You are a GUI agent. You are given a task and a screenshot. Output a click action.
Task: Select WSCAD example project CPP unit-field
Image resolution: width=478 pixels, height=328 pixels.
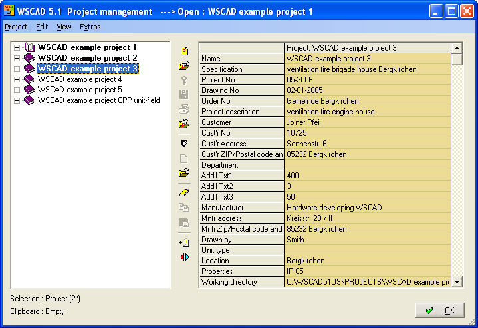tap(98, 100)
